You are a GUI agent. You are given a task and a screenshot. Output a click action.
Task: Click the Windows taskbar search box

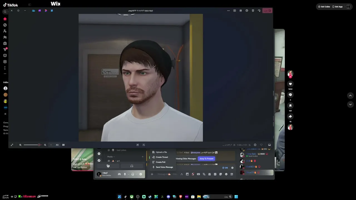click(217, 197)
